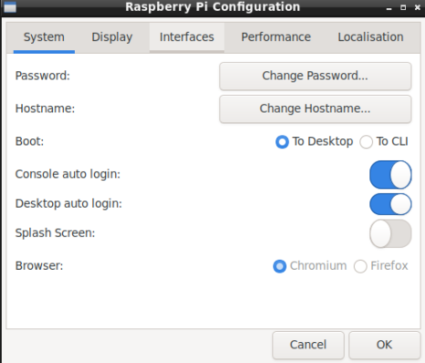Click the Boot: label

(29, 142)
